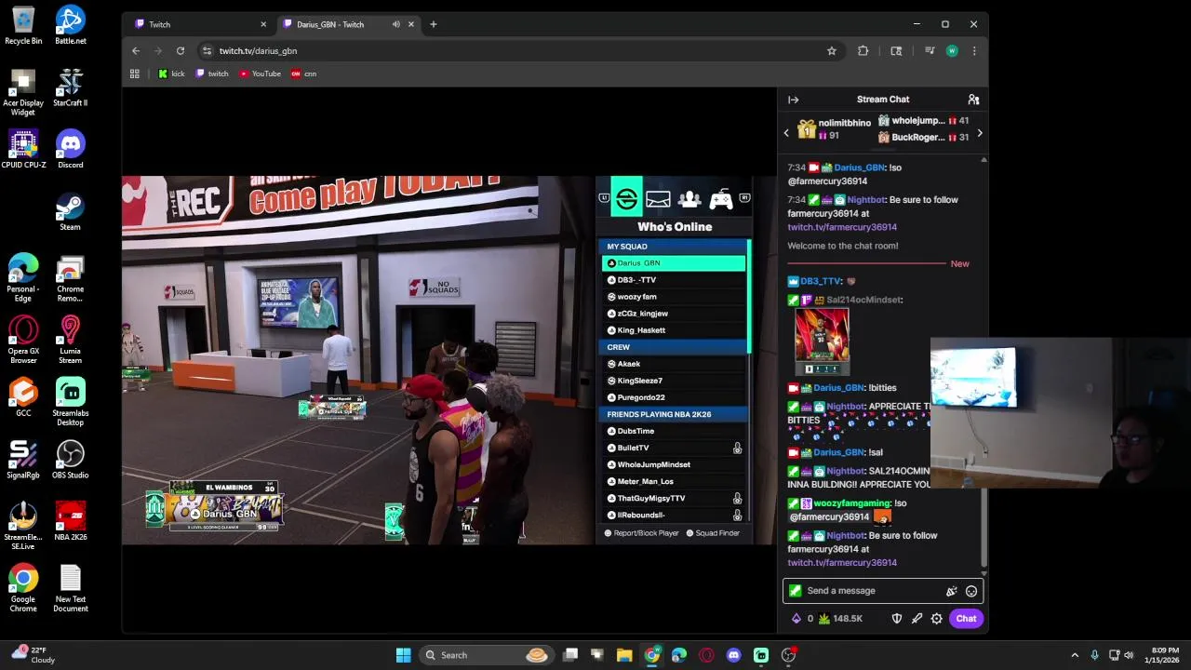Reload the Twitch page
The height and width of the screenshot is (670, 1191).
pyautogui.click(x=181, y=51)
